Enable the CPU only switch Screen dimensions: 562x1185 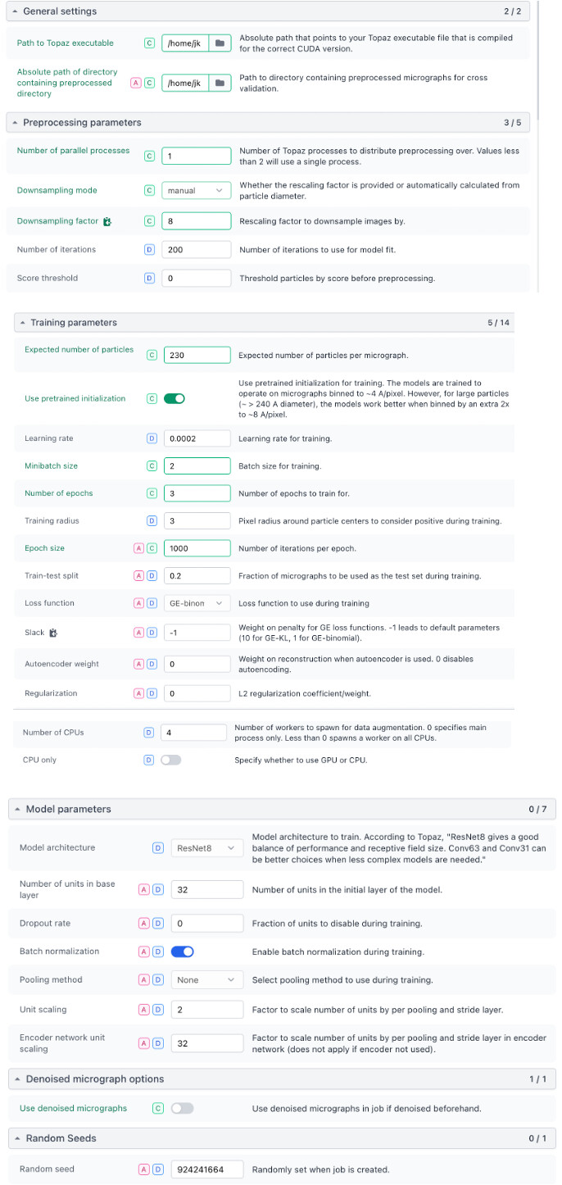point(170,760)
